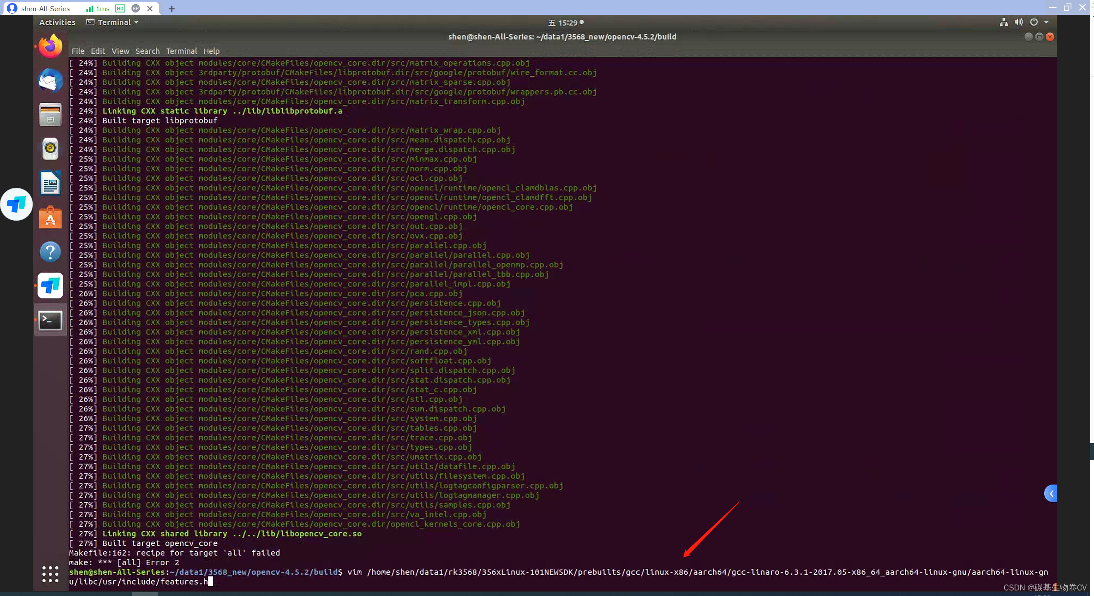
Task: Open the Terminal app menu dropdown
Action: [112, 22]
